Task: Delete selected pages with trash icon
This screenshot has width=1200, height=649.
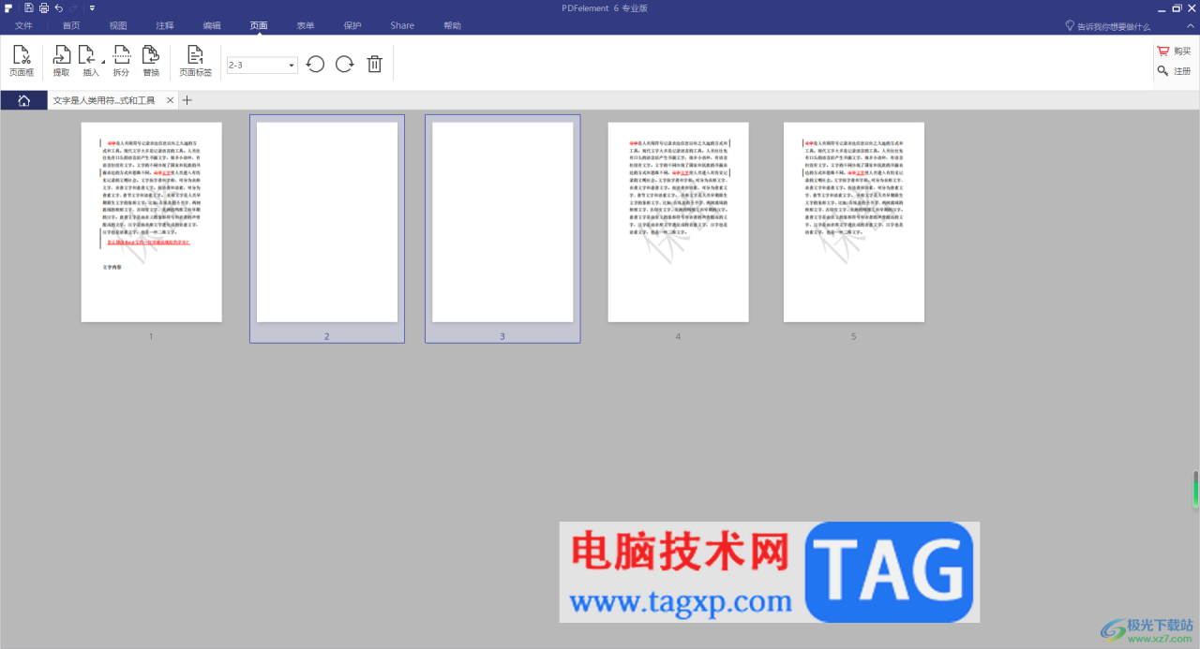Action: (374, 65)
